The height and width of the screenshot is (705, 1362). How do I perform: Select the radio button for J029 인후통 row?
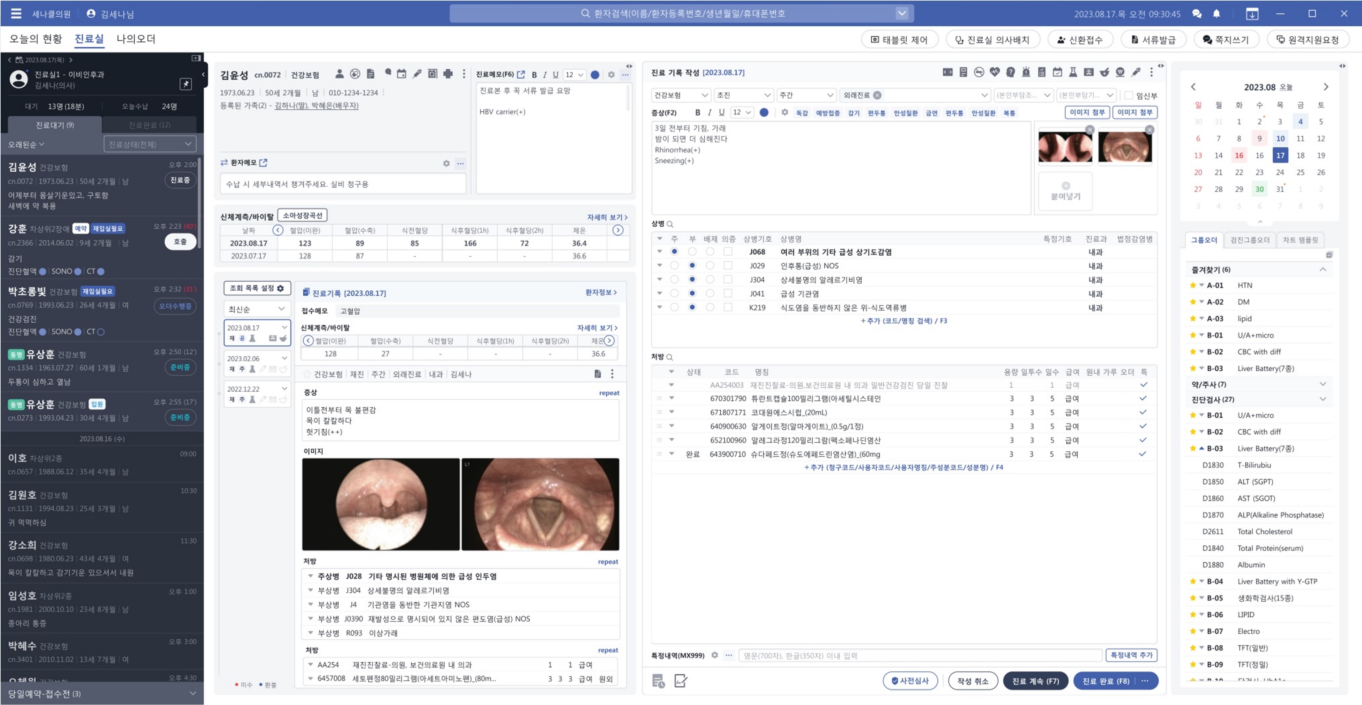[x=675, y=266]
